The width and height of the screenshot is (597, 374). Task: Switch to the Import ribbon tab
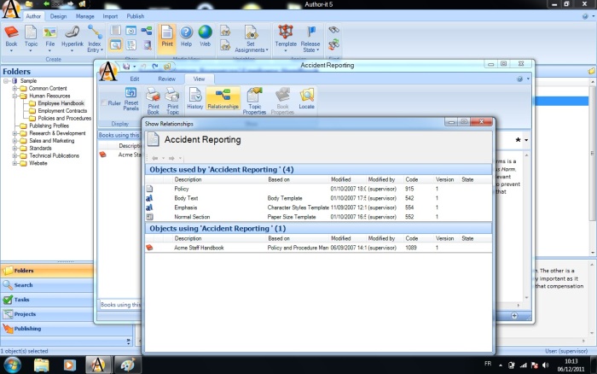110,16
